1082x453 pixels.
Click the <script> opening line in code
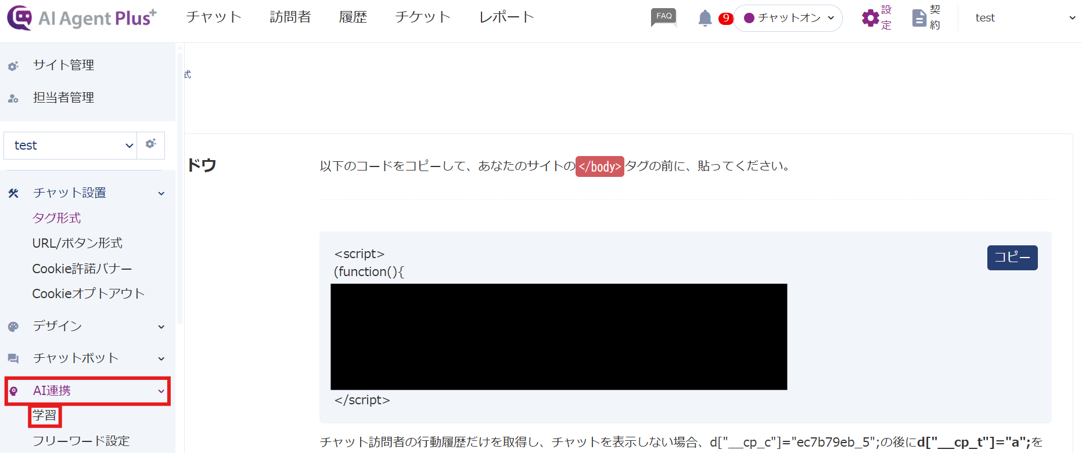[x=360, y=254]
